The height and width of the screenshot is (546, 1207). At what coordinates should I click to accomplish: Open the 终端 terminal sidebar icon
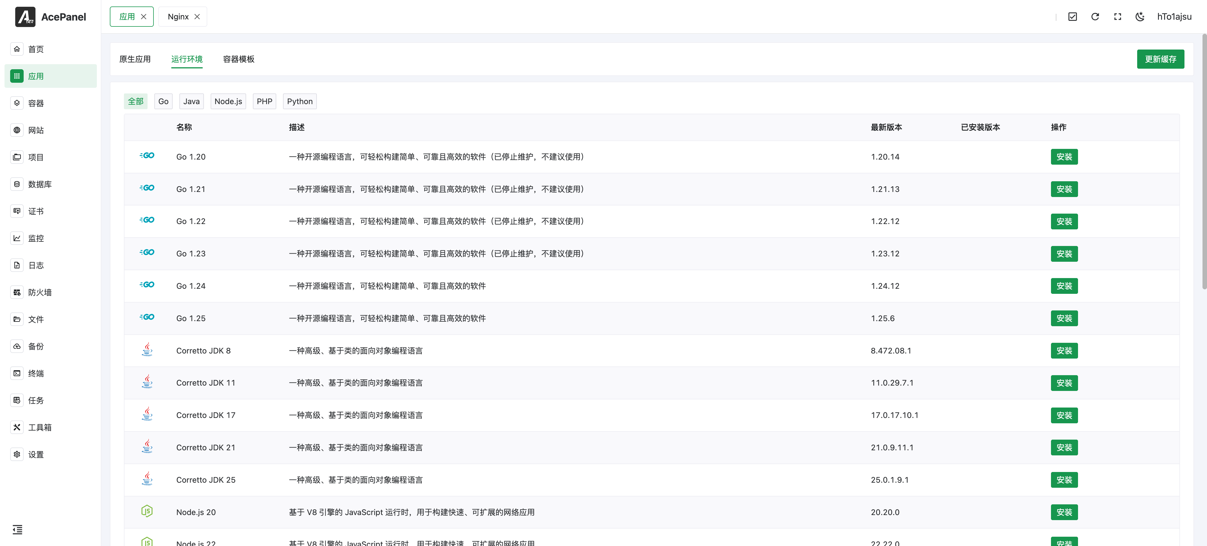coord(17,373)
